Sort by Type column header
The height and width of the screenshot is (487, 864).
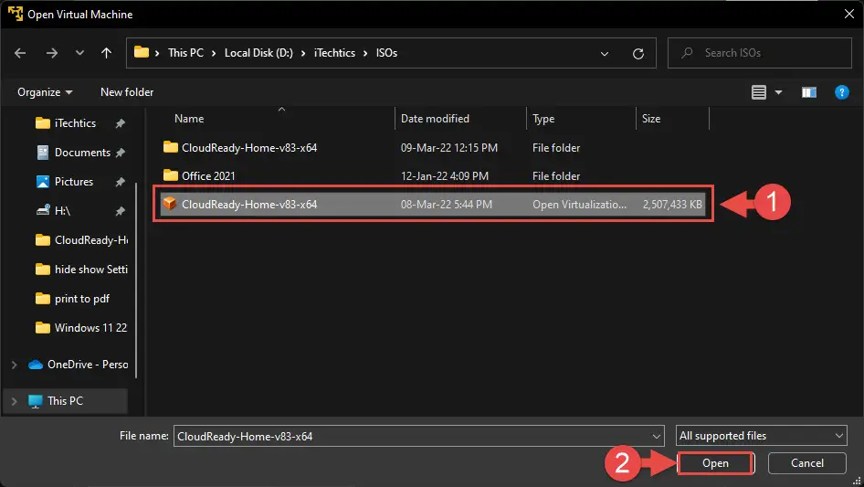543,119
